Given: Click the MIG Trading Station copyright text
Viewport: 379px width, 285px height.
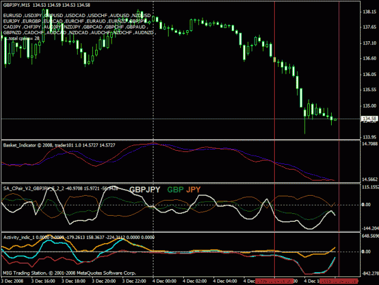Looking at the screenshot, I should 69,273.
